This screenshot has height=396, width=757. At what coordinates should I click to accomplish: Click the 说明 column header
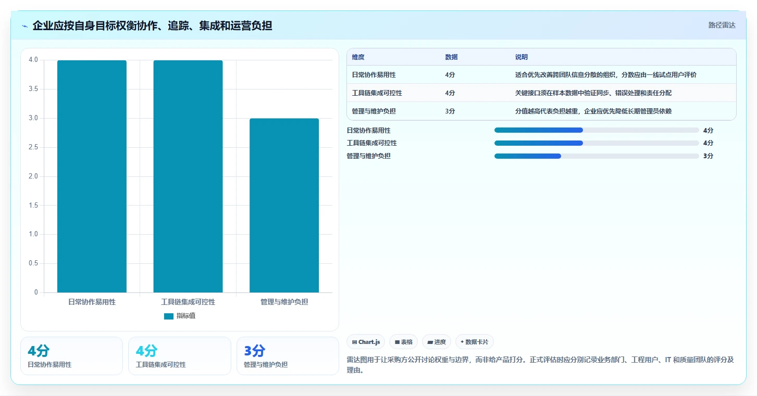[522, 57]
